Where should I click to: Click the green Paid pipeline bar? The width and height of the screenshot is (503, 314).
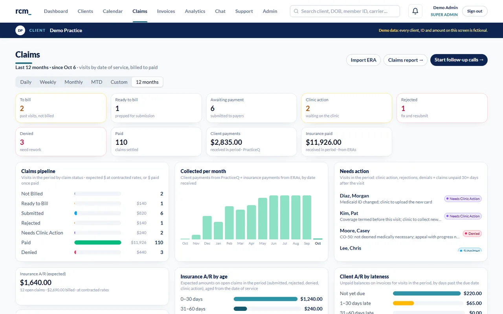point(98,243)
